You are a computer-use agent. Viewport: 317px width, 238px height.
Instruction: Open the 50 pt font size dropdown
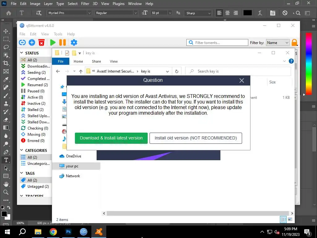pos(170,13)
